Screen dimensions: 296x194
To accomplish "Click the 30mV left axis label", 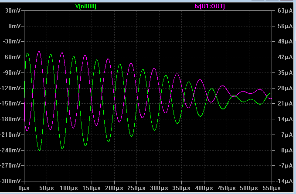I will coord(13,10).
